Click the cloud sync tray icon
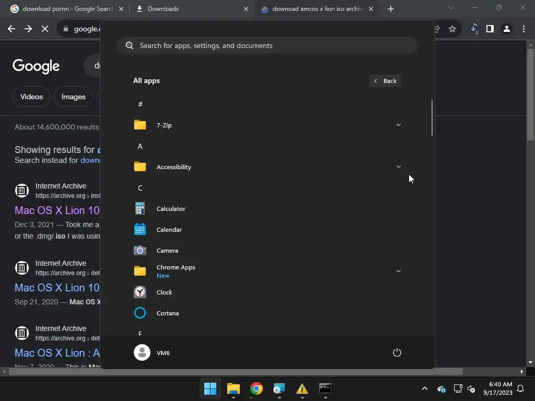Viewport: 535px width, 401px height. [441, 388]
